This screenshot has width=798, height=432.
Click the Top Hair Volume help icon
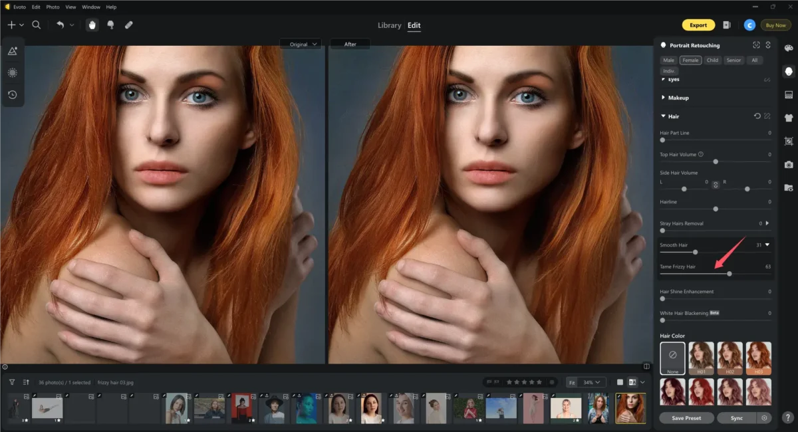pyautogui.click(x=701, y=154)
